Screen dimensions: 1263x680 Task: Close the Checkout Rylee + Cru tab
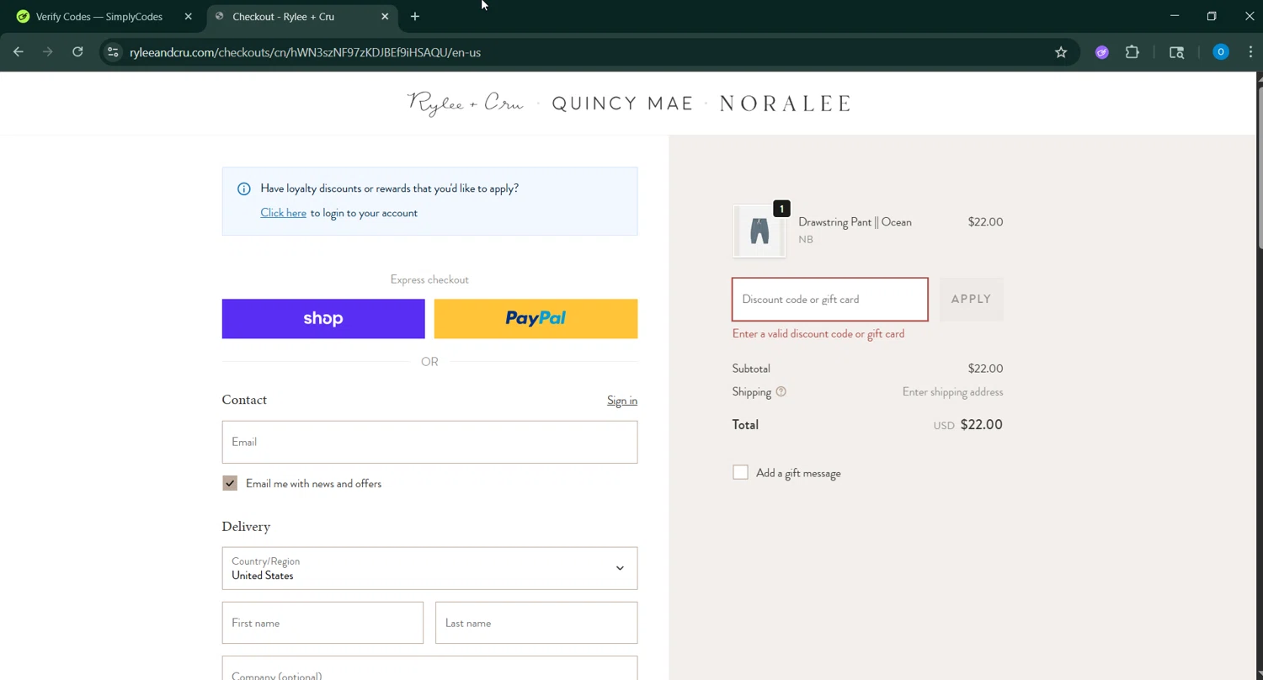pyautogui.click(x=385, y=16)
